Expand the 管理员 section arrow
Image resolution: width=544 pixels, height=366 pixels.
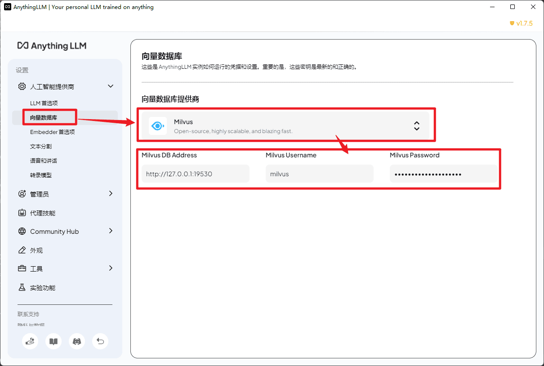(x=111, y=194)
